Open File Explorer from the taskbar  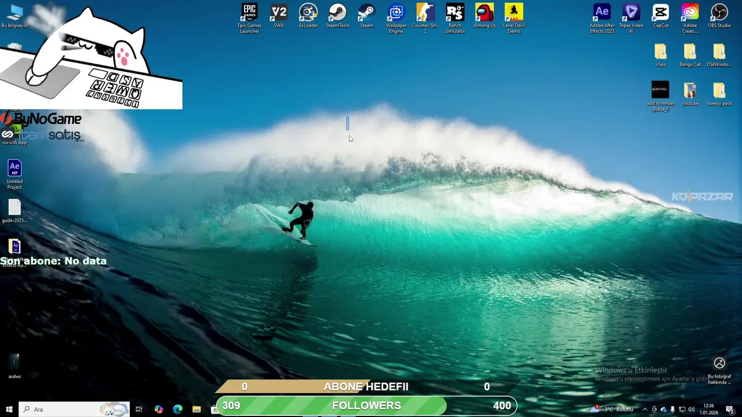pyautogui.click(x=197, y=409)
